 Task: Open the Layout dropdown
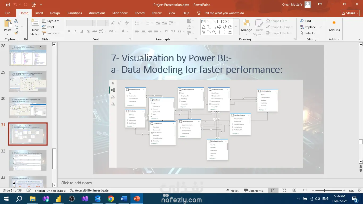point(50,21)
